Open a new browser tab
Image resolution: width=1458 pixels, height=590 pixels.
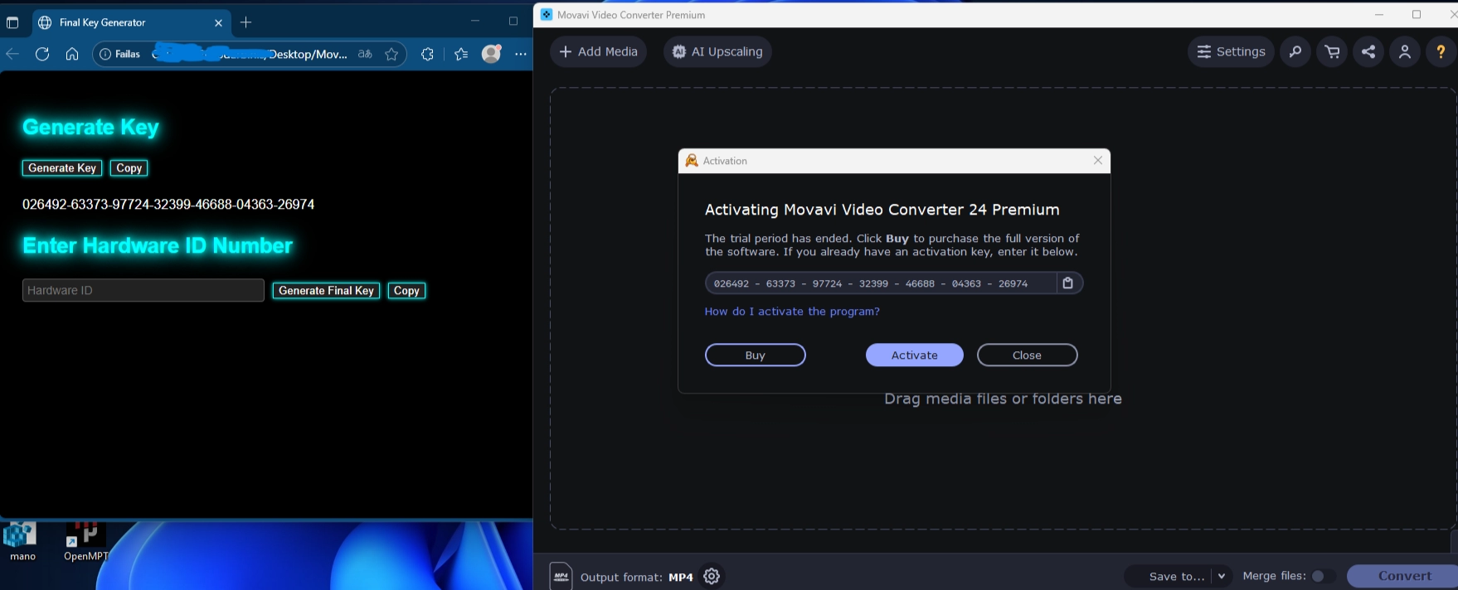(245, 22)
